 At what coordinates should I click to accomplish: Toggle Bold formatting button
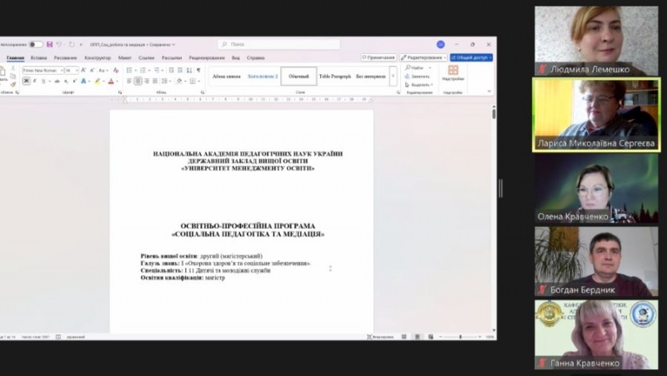(25, 82)
